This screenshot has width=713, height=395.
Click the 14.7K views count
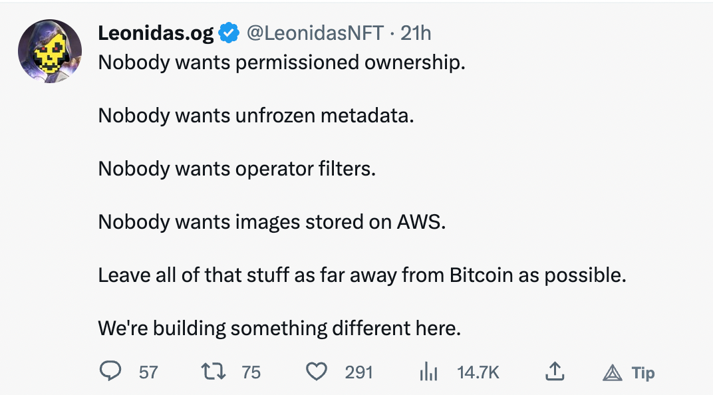point(478,372)
